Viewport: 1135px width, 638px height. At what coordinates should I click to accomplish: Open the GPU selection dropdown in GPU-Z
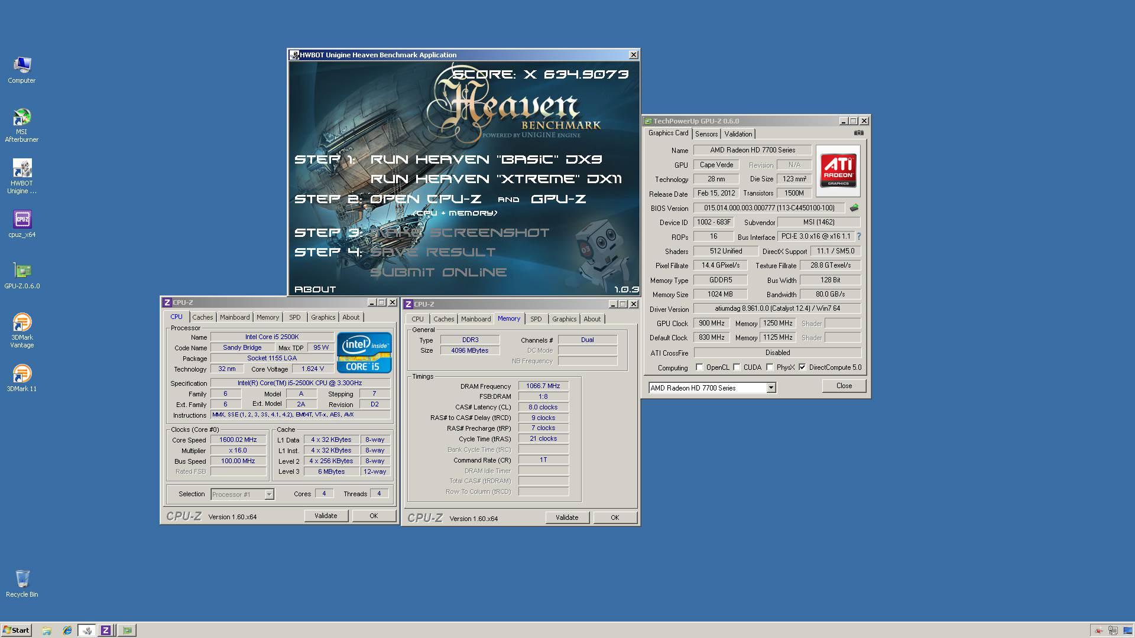771,388
